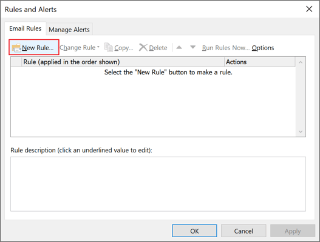320x242 pixels.
Task: Click the rules list scroll-up arrow
Action: (x=301, y=62)
